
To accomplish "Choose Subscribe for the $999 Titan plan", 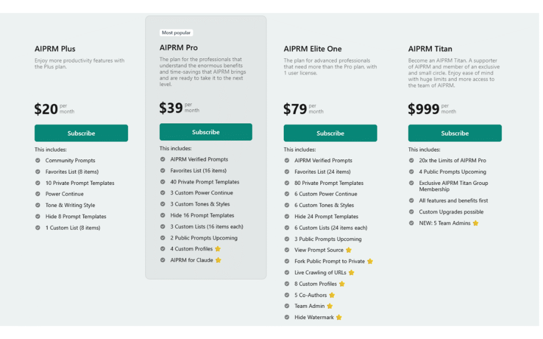I will [454, 133].
